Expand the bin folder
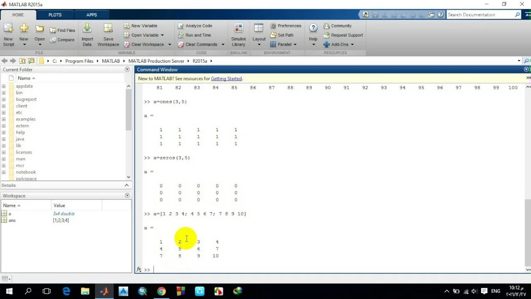This screenshot has height=299, width=531. click(x=4, y=93)
